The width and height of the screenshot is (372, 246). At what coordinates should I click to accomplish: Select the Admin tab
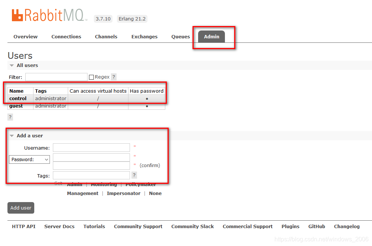pyautogui.click(x=212, y=36)
